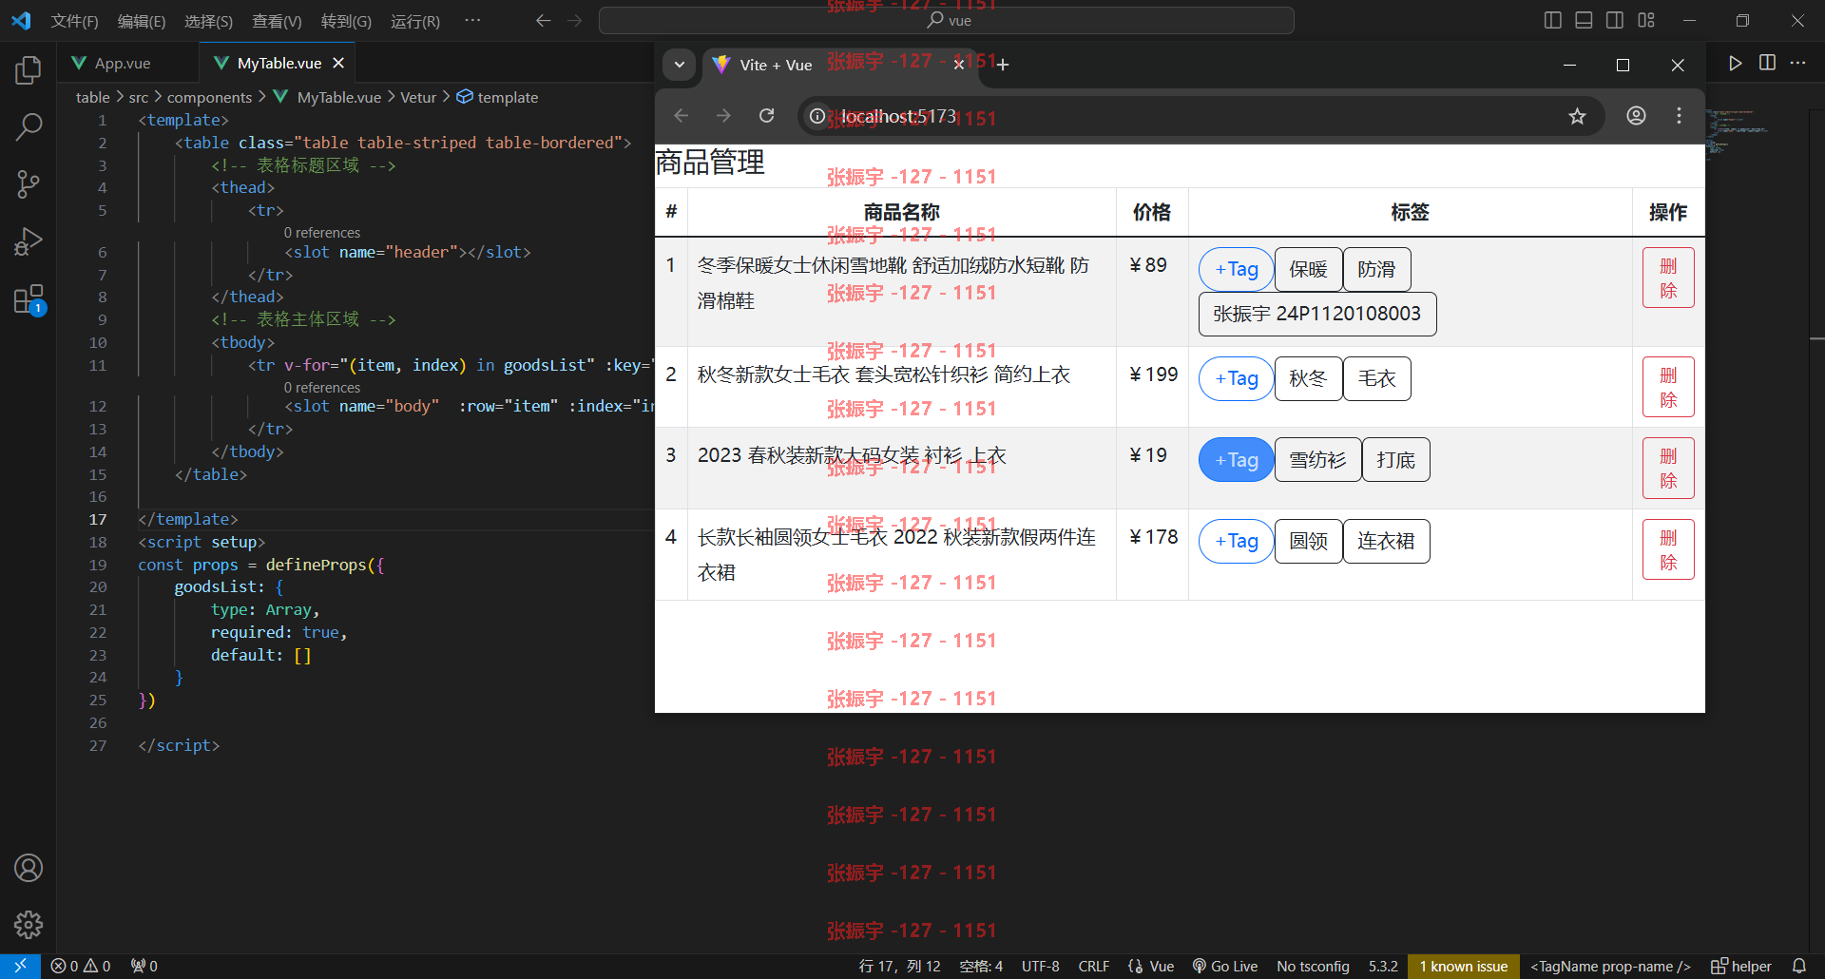Click the localhost:5173 address bar
The image size is (1825, 979).
1200,116
